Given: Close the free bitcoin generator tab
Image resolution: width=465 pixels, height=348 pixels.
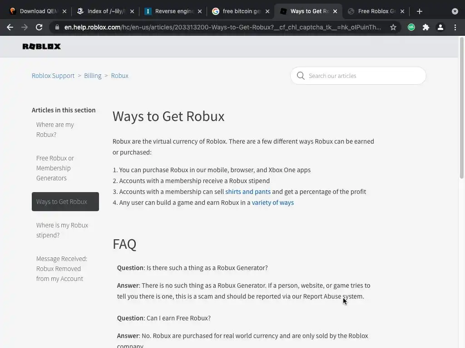Looking at the screenshot, I should click(267, 11).
